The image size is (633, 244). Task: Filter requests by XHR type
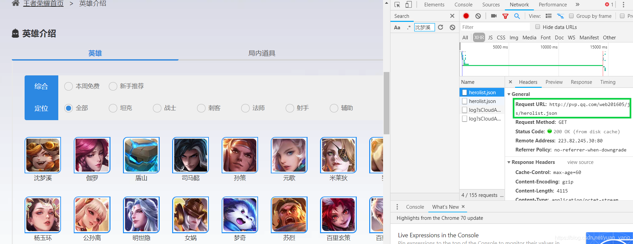[479, 38]
